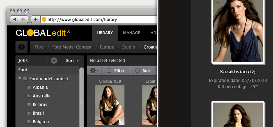The image size is (273, 127).
Task: Click the Jobs panel scrollbar grip
Action: [x=81, y=102]
